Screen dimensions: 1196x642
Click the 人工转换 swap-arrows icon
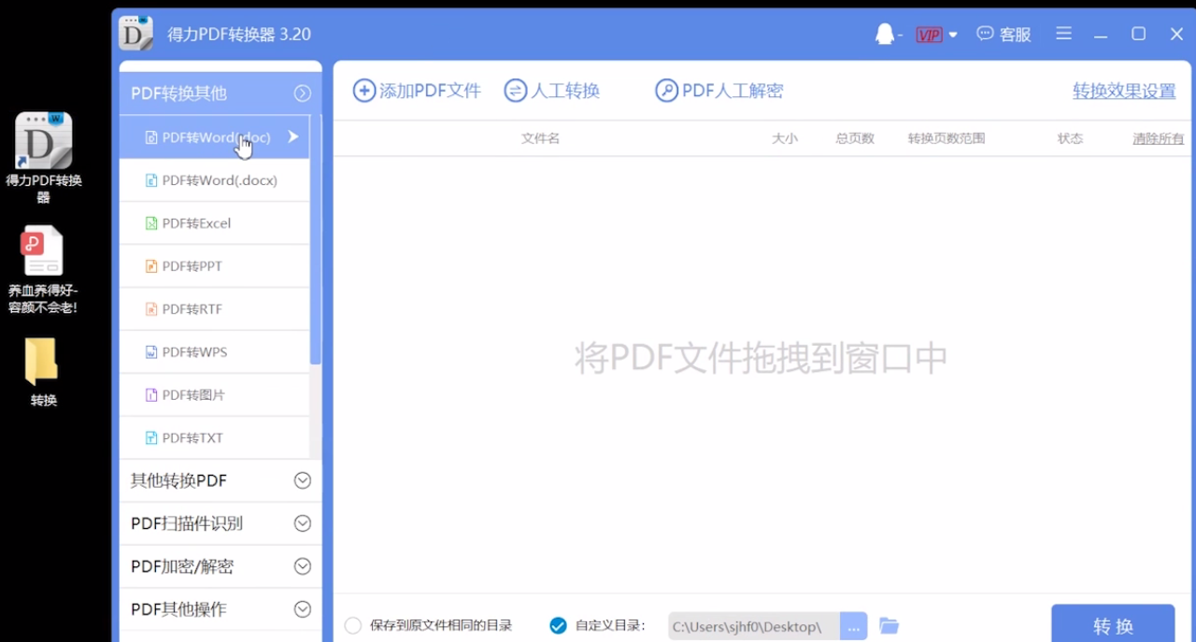516,91
